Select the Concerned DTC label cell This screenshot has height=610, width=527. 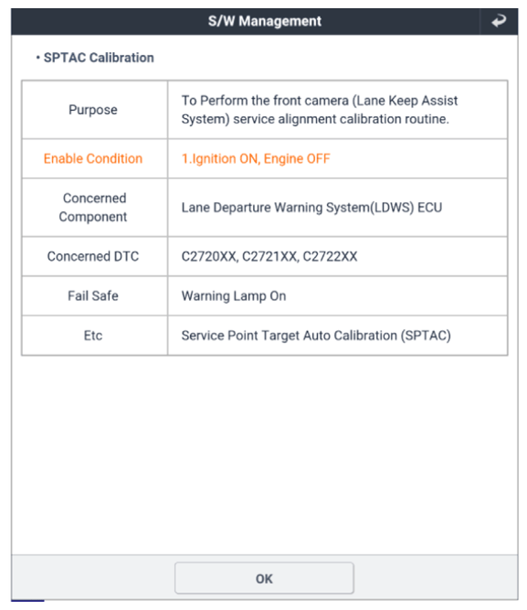coord(94,256)
